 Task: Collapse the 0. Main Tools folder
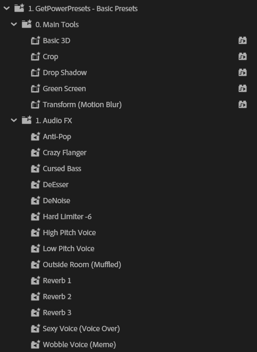(x=14, y=24)
